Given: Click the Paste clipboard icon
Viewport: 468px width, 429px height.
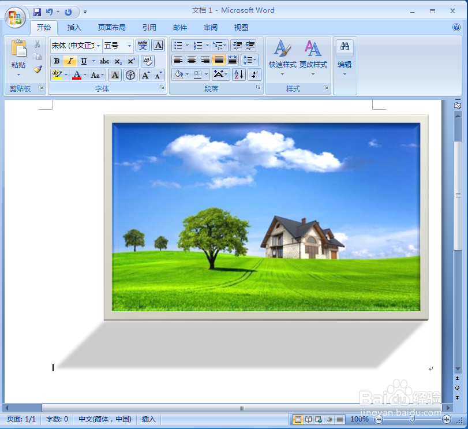Looking at the screenshot, I should click(x=18, y=49).
